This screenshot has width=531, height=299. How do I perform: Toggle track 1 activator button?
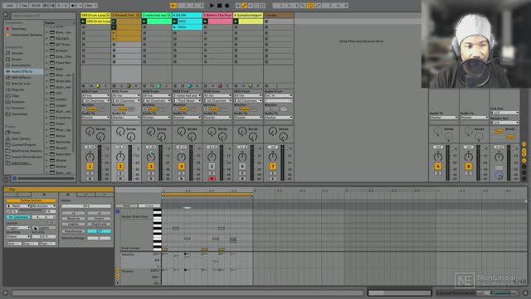click(x=90, y=166)
